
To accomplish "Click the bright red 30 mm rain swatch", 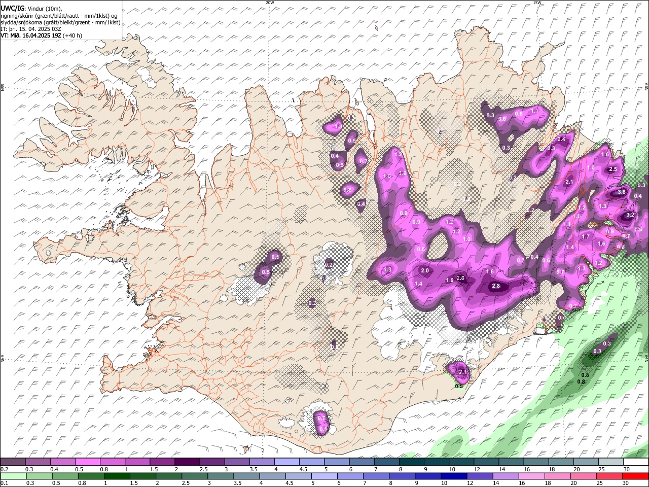I will click(636, 476).
